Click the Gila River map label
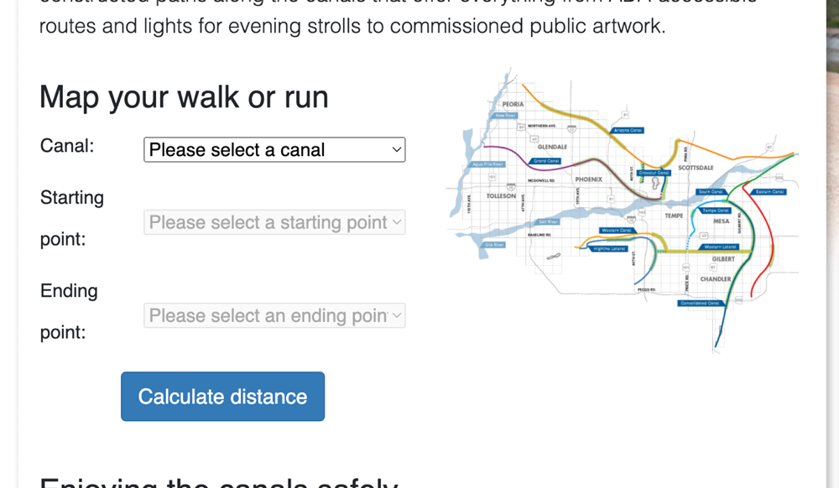Viewport: 839px width, 488px height. point(494,245)
